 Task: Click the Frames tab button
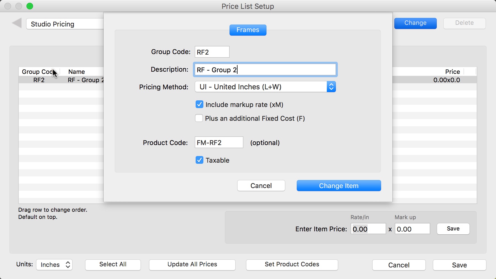tap(248, 30)
